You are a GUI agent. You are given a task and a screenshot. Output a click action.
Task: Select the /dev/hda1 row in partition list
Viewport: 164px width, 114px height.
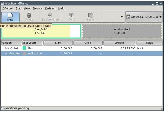pos(81,48)
